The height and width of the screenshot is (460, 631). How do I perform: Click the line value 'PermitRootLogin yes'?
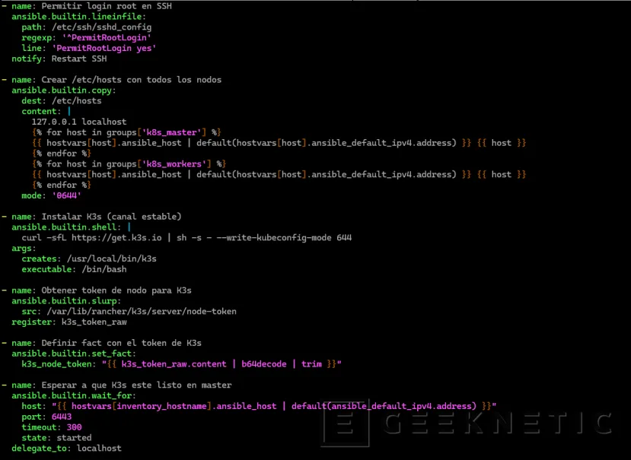click(x=104, y=48)
